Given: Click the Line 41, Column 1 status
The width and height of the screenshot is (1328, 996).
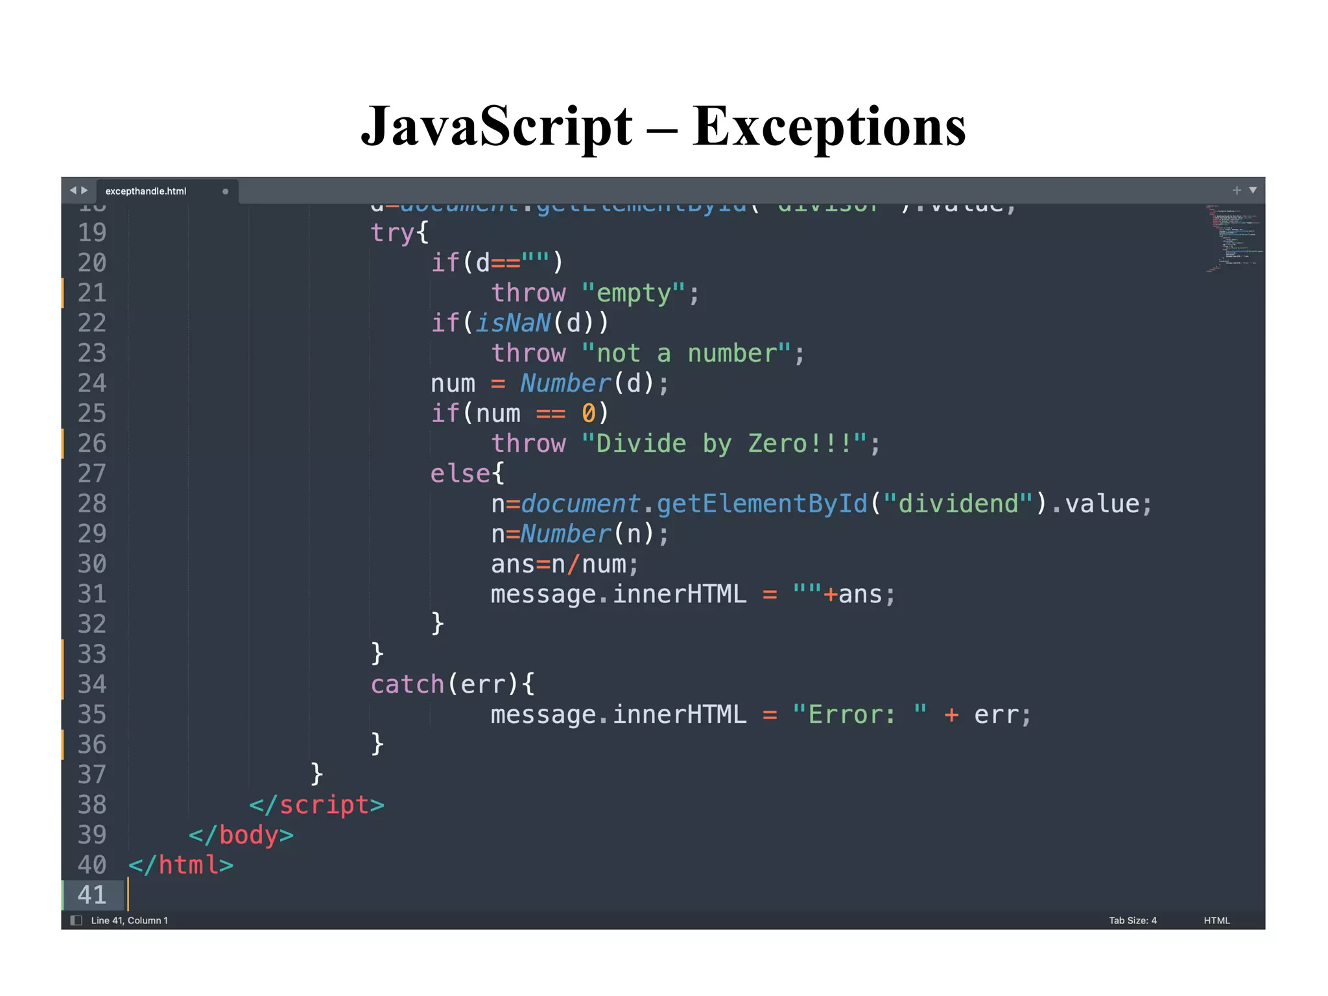Looking at the screenshot, I should click(x=130, y=920).
